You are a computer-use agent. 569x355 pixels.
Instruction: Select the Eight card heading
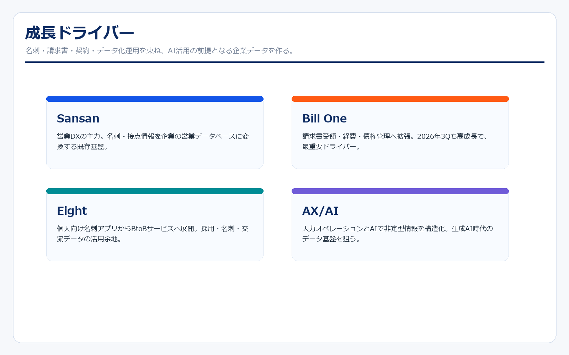pyautogui.click(x=72, y=211)
